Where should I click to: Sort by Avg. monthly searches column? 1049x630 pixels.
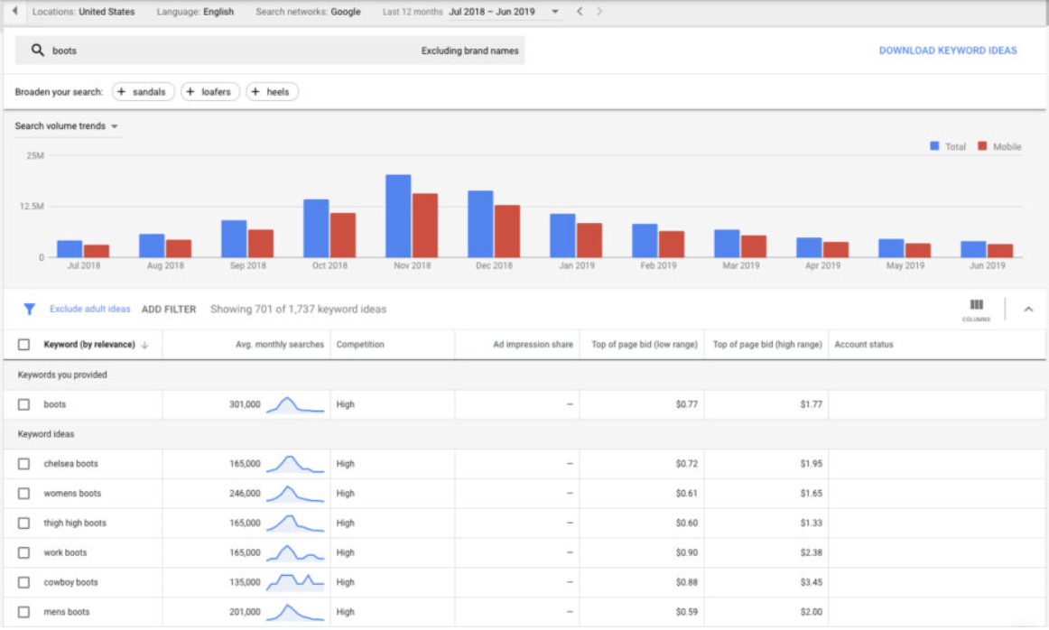point(279,345)
